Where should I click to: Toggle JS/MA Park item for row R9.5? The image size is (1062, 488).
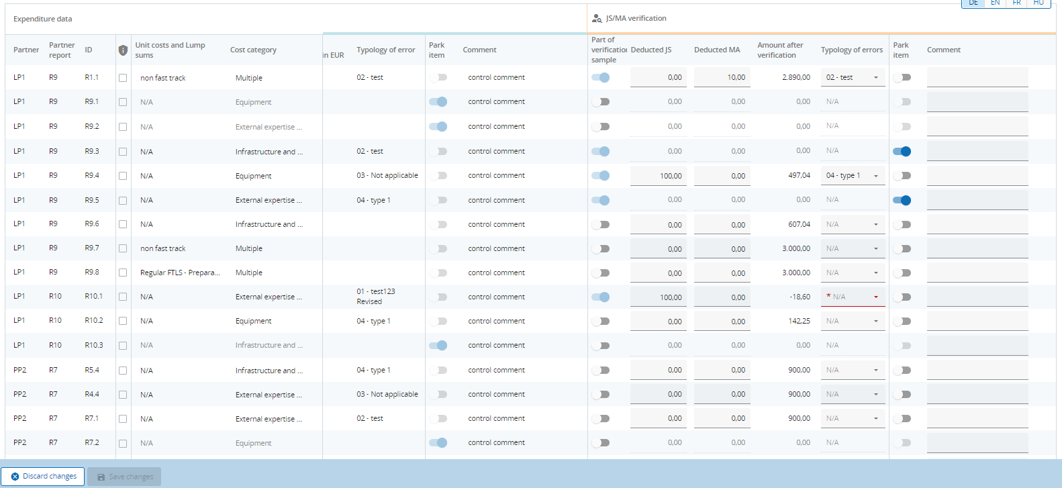coord(902,201)
